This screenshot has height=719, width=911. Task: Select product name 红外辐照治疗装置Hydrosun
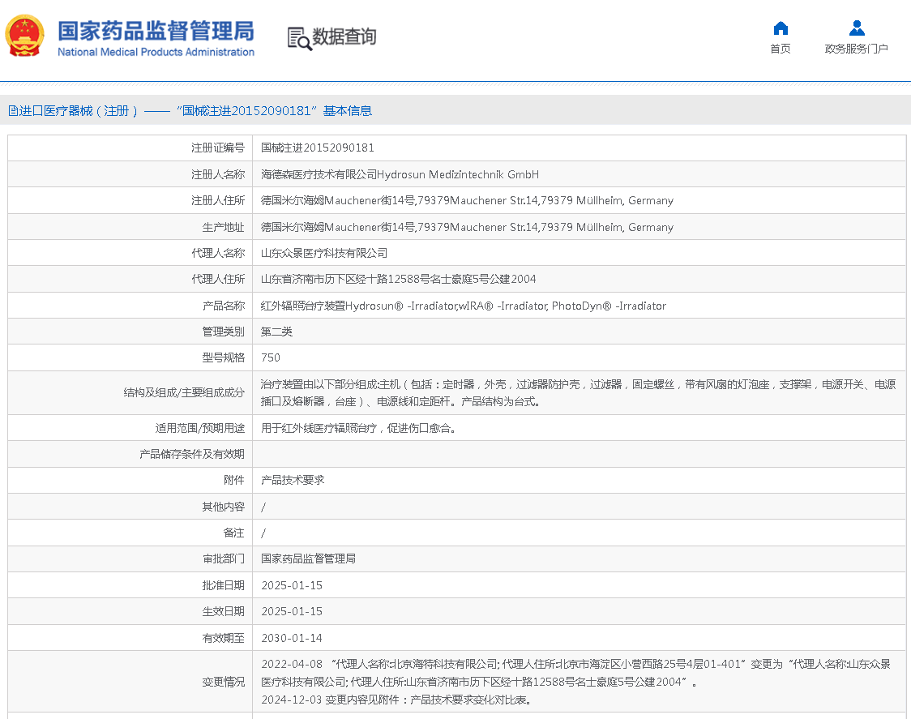463,306
